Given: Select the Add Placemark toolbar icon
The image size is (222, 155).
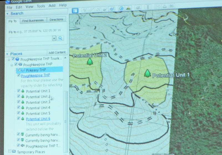Looking at the screenshot, I should point(85,10).
